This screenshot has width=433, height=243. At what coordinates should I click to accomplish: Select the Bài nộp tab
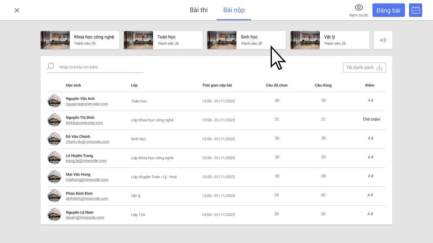234,10
